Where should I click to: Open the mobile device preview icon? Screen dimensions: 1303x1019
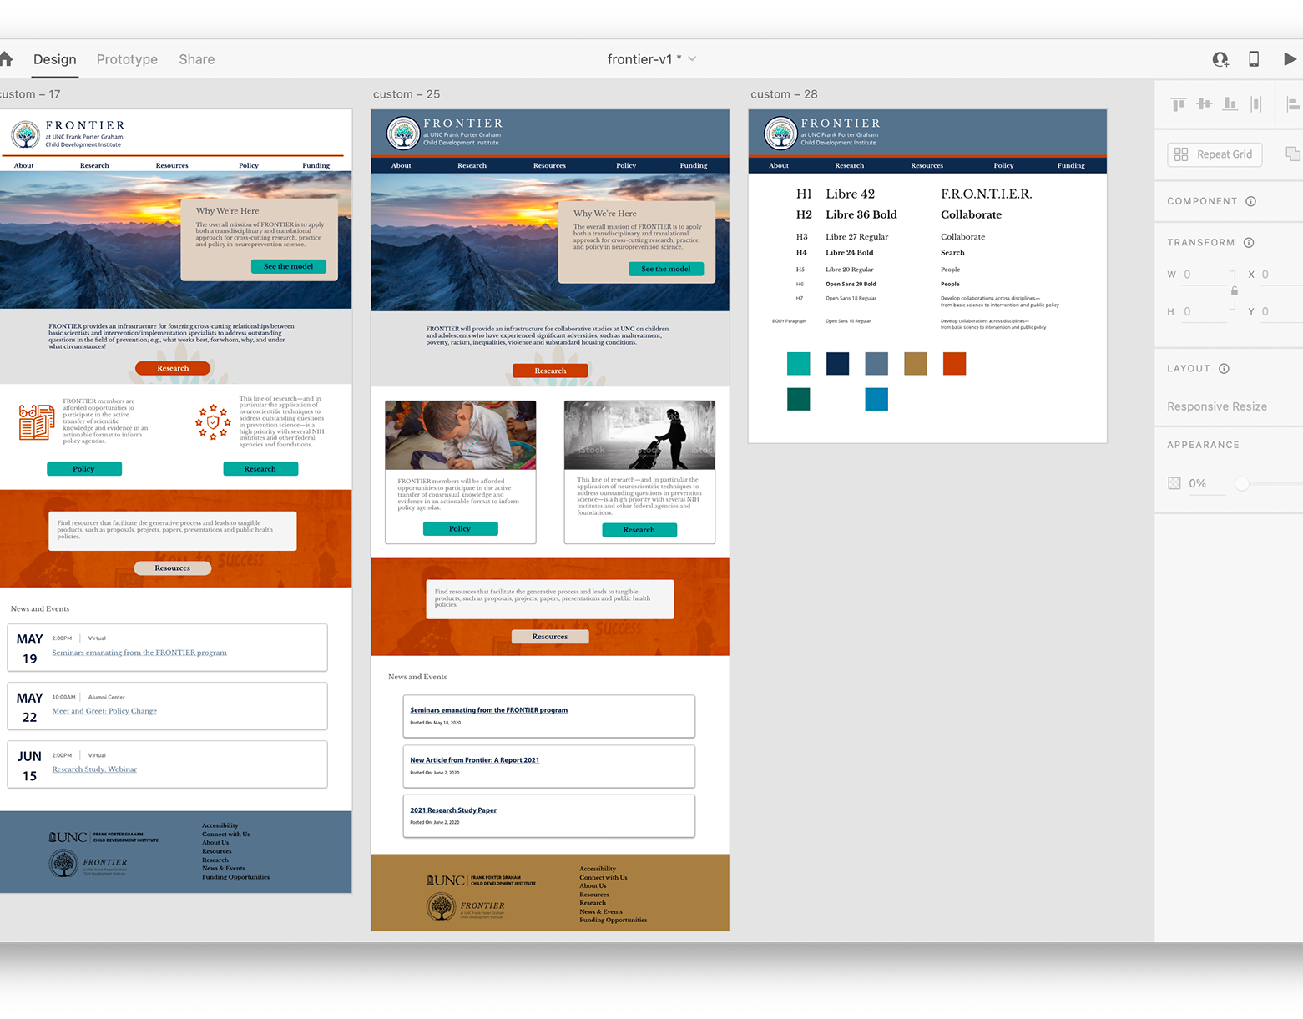tap(1254, 58)
